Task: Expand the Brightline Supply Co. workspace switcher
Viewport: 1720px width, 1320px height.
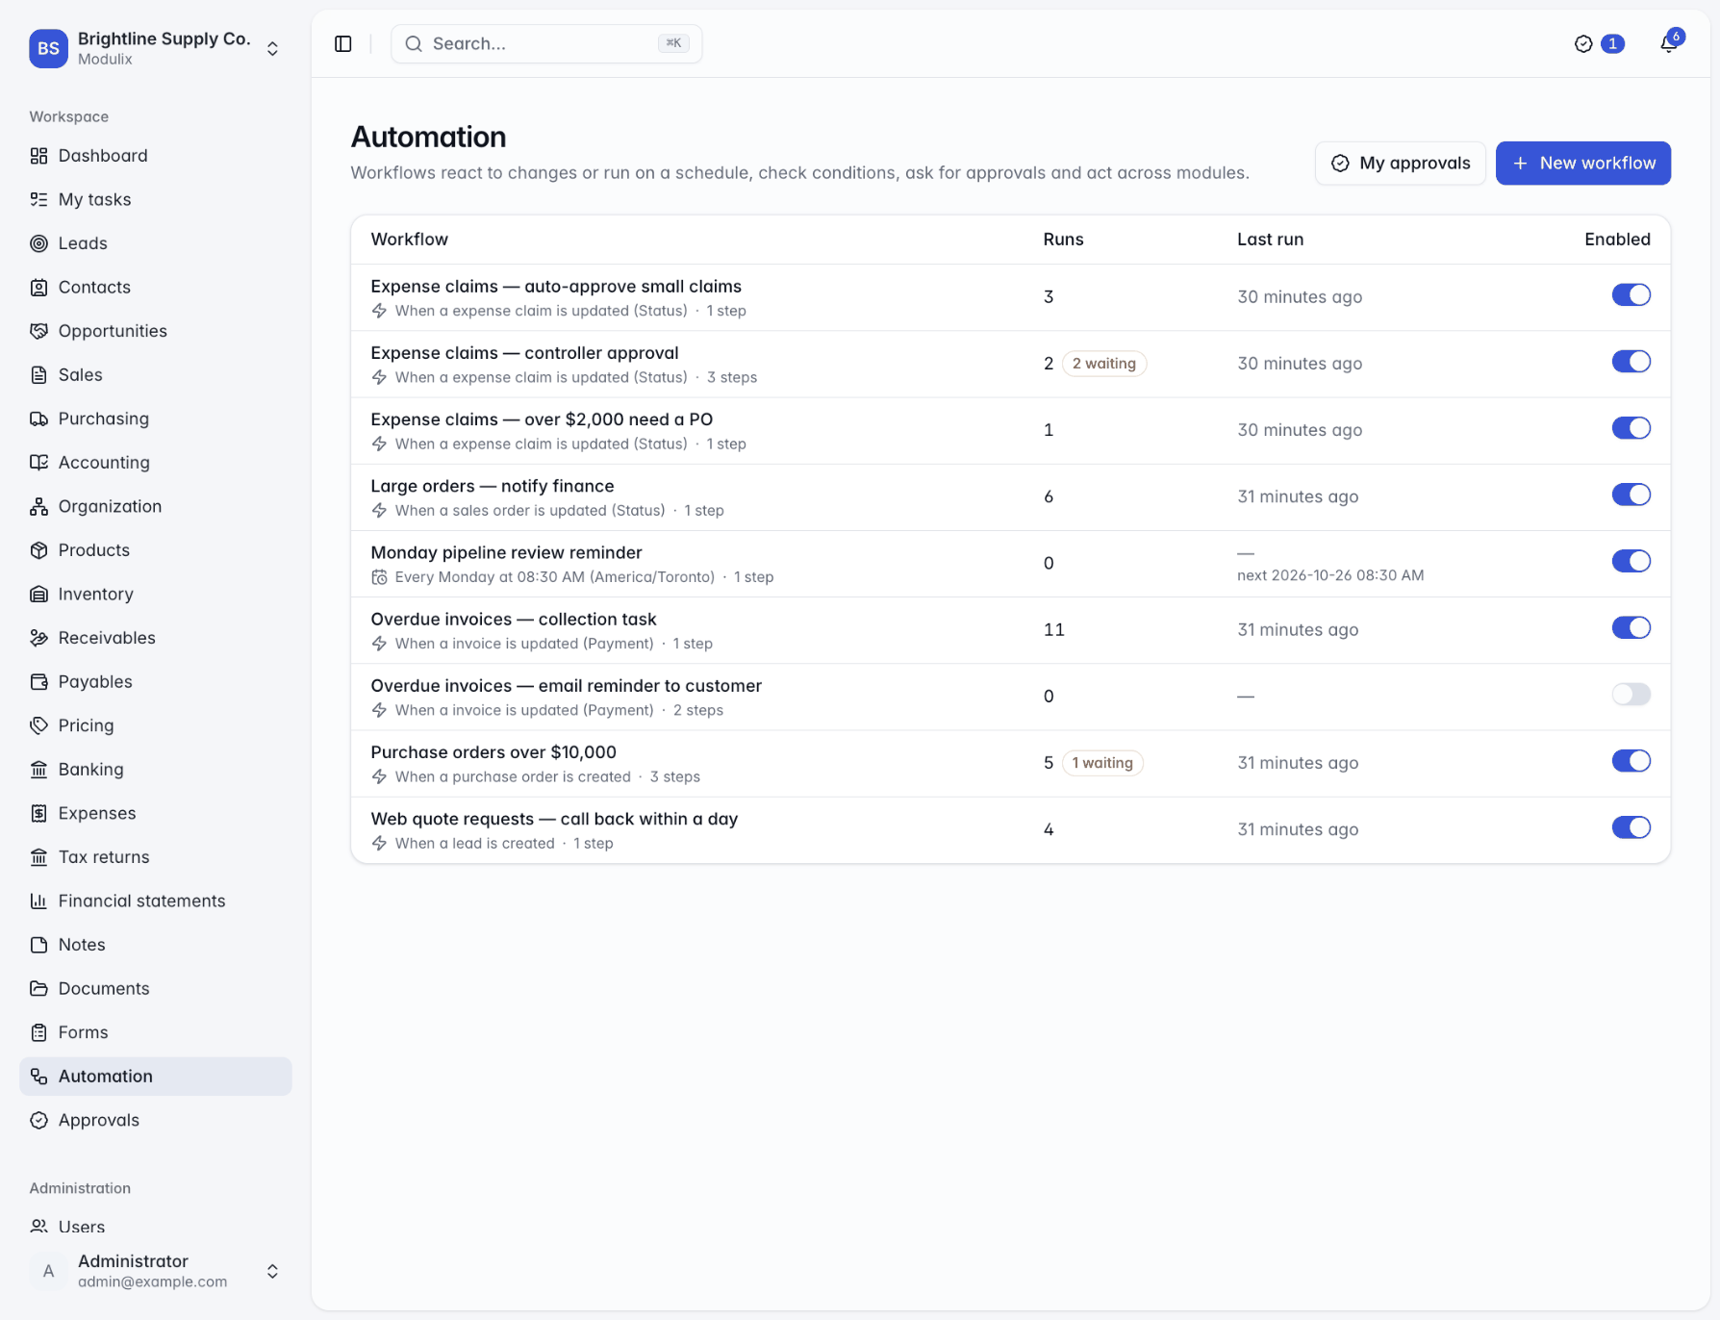Action: pos(272,48)
